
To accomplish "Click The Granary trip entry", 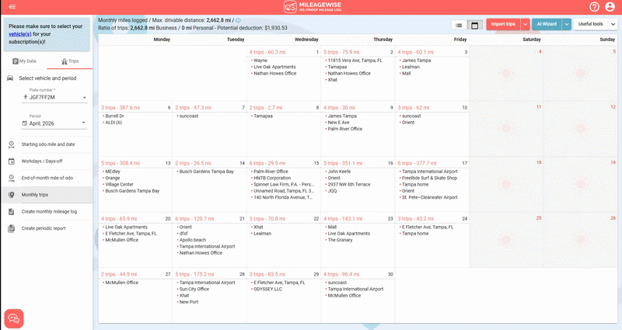I will click(340, 240).
